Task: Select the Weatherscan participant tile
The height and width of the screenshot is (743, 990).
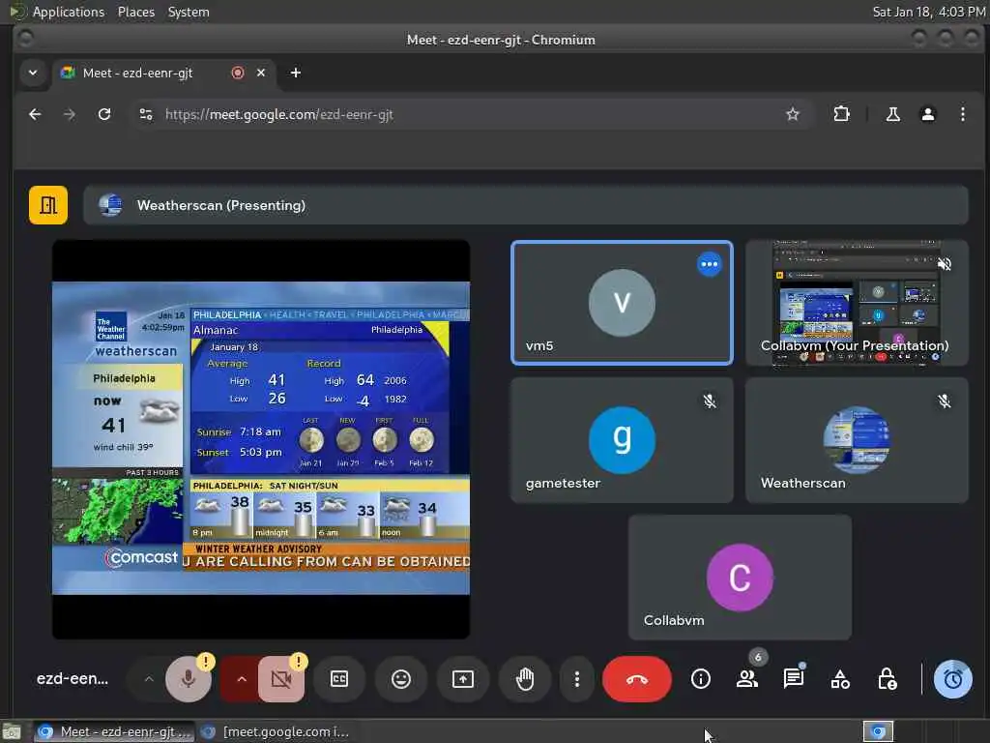Action: tap(857, 440)
